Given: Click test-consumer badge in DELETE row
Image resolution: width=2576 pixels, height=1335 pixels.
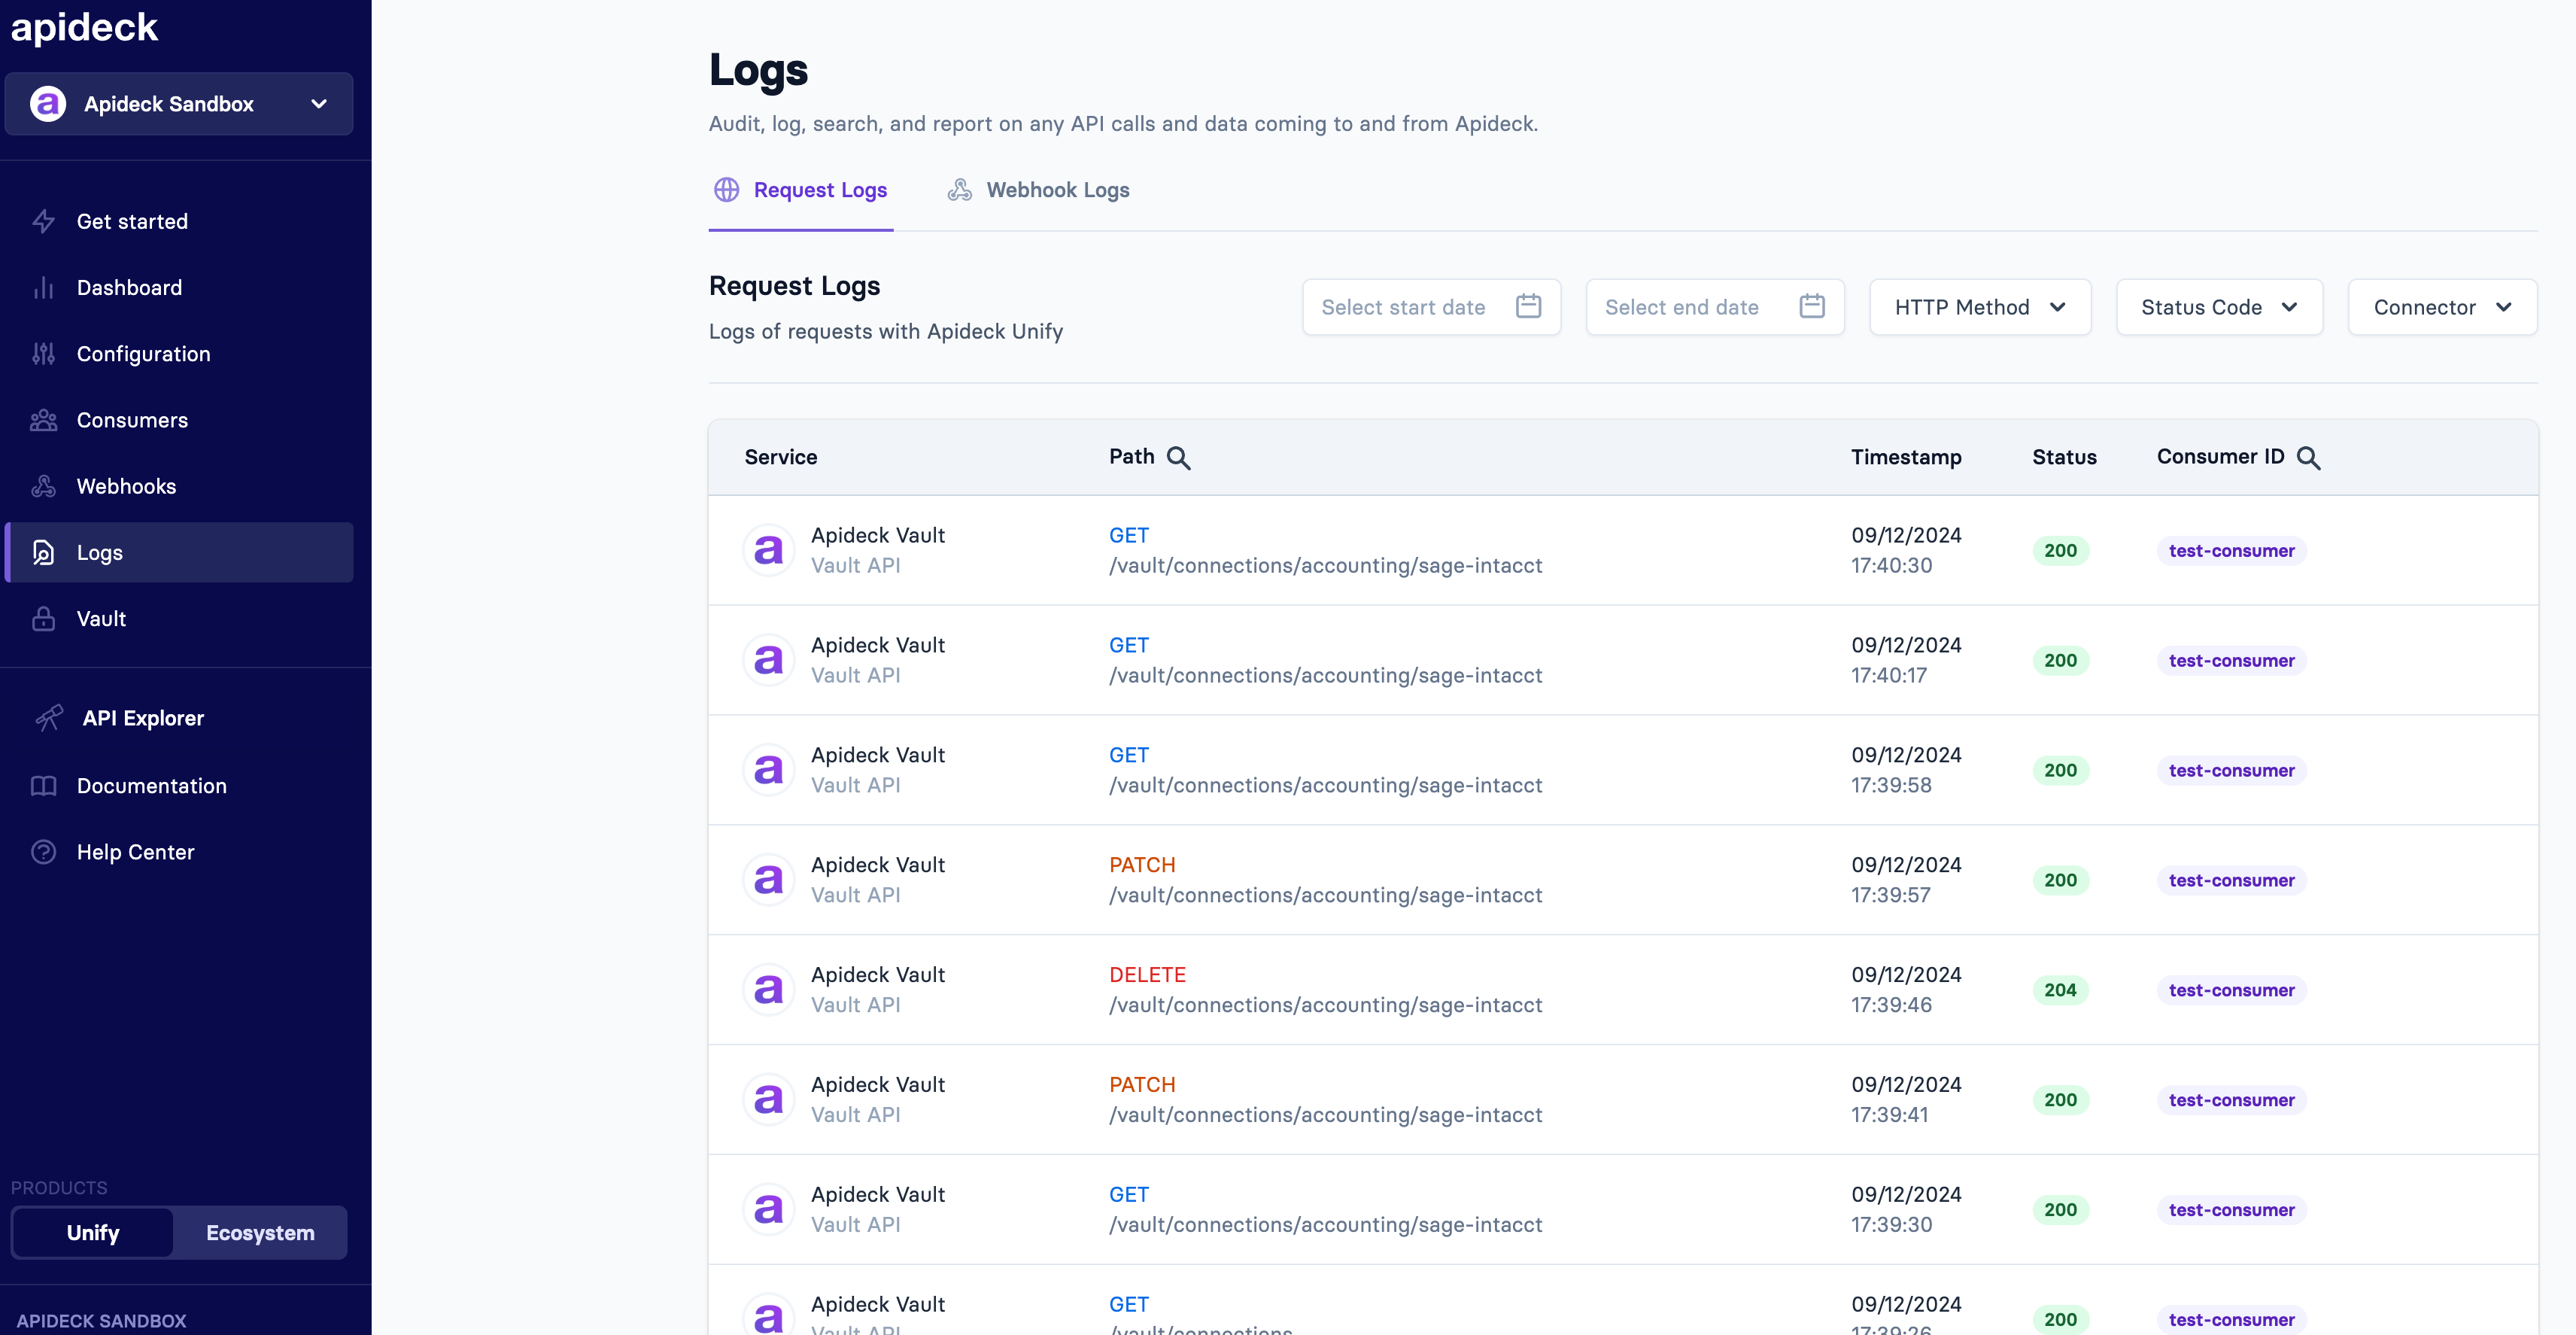Looking at the screenshot, I should 2231,990.
